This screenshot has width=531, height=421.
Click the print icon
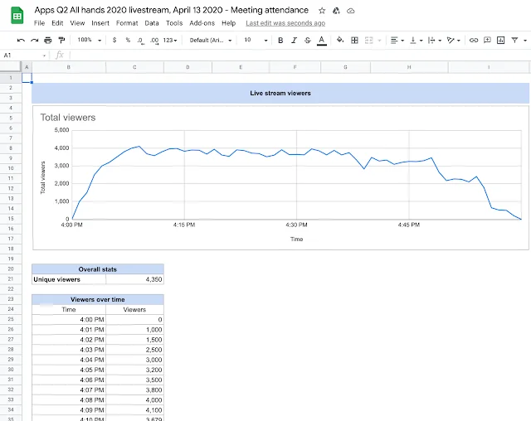tap(48, 40)
